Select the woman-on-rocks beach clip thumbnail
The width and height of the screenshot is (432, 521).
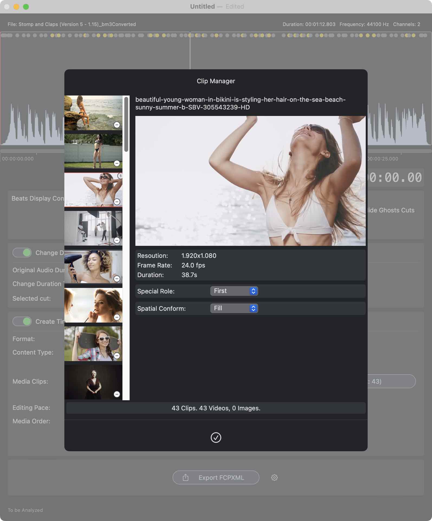point(93,113)
